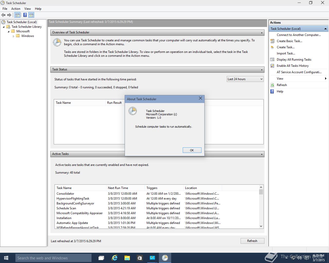Viewport: 329px width, 263px height.
Task: Open Windows Start button
Action: (x=6, y=258)
